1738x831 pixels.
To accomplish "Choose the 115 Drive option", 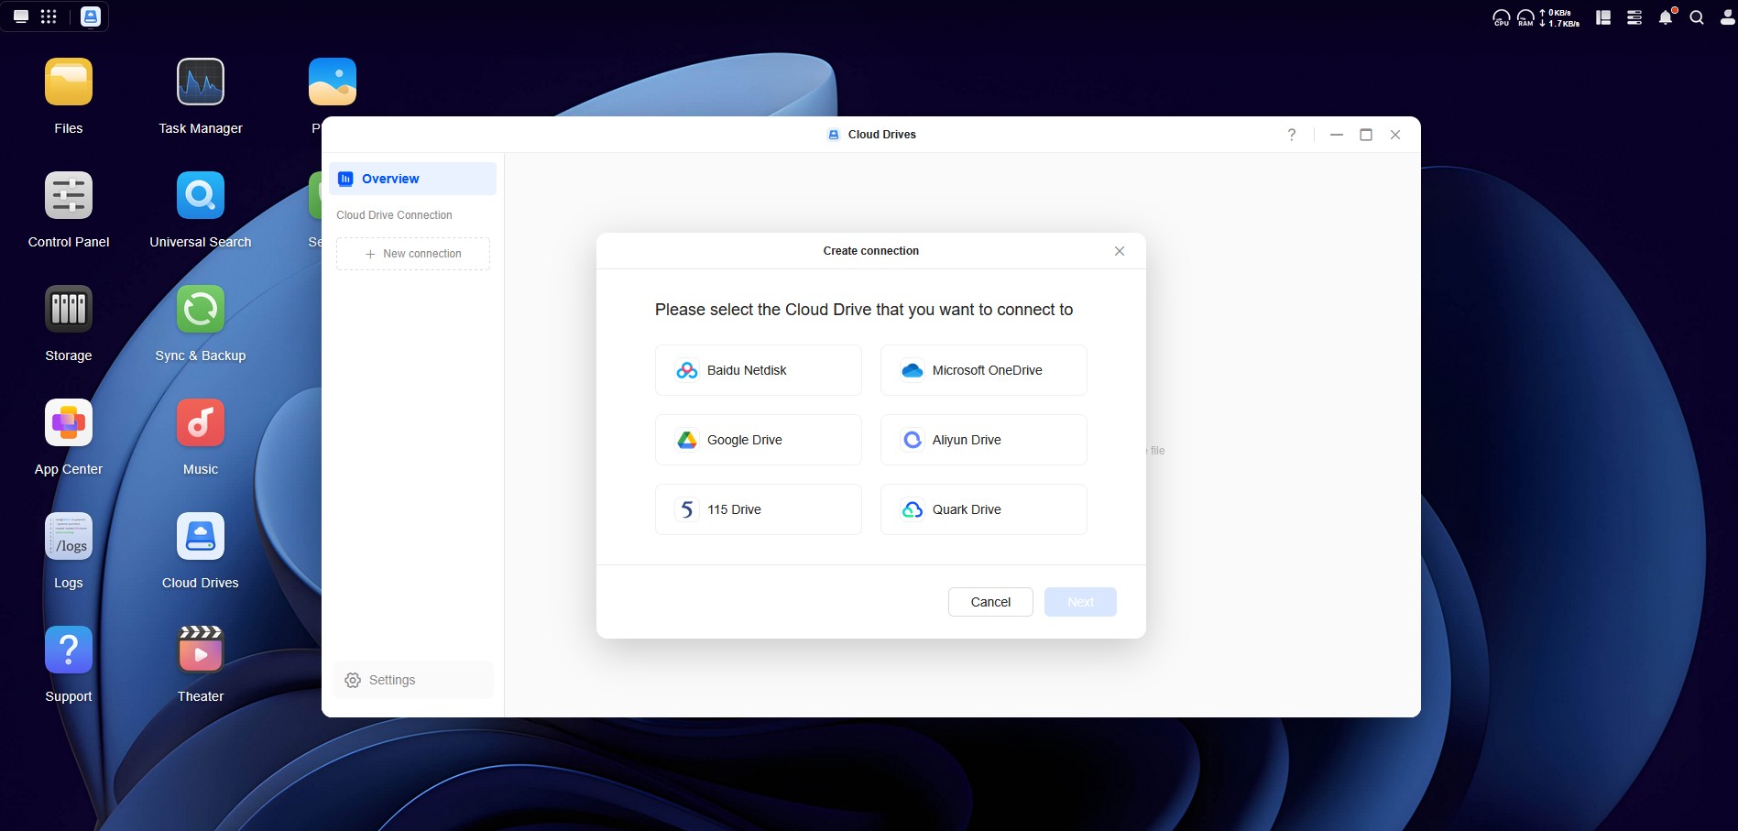I will [758, 509].
